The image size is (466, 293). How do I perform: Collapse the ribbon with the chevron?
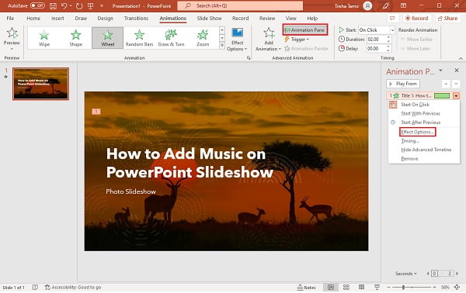point(461,58)
